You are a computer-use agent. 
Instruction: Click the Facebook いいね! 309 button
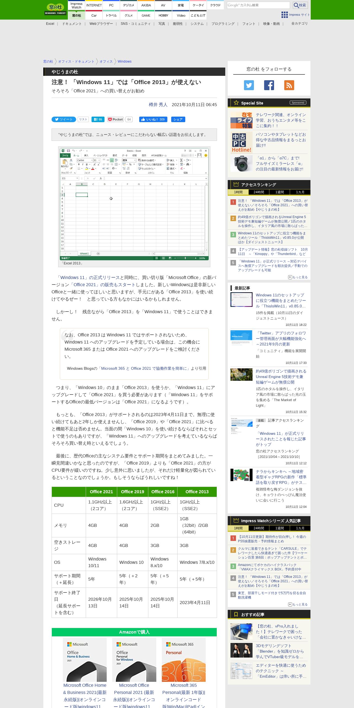point(153,119)
